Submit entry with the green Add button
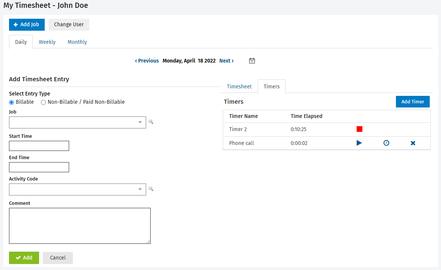The width and height of the screenshot is (441, 270). click(24, 258)
